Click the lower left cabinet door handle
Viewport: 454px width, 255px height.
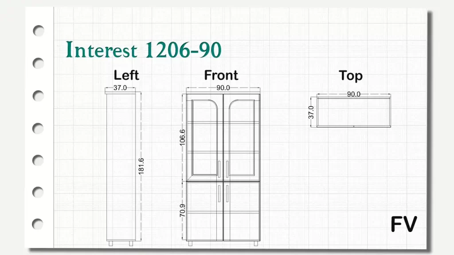(219, 193)
